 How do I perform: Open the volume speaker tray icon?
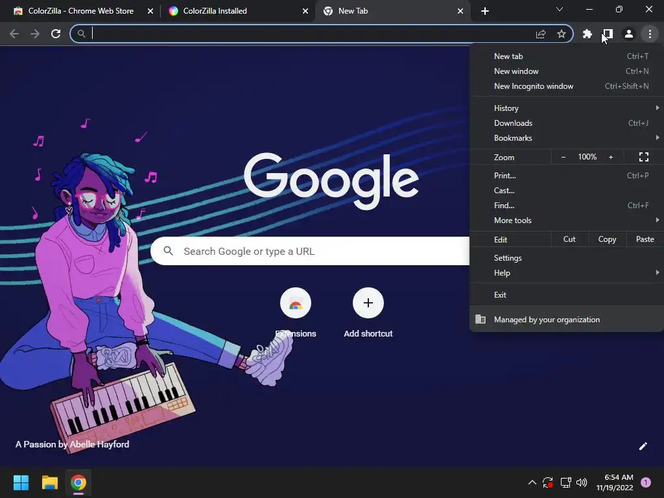(x=582, y=482)
